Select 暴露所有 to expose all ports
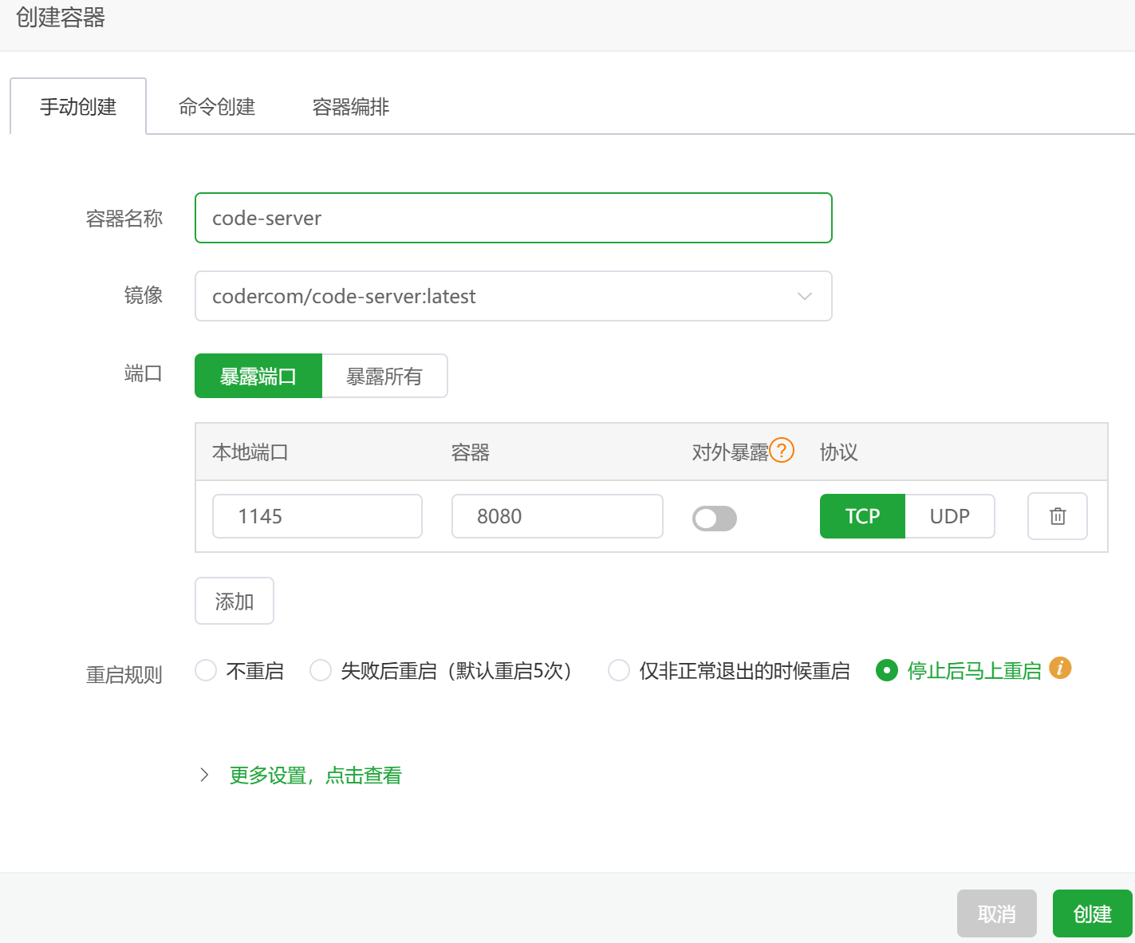 (x=384, y=375)
